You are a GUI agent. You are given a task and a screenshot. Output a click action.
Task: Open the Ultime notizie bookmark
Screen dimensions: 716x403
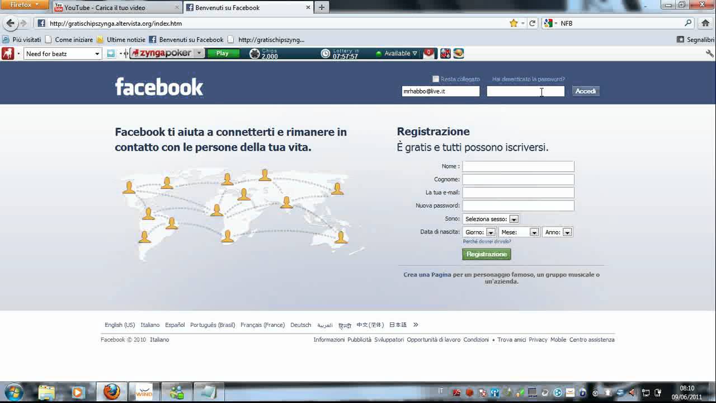point(121,40)
